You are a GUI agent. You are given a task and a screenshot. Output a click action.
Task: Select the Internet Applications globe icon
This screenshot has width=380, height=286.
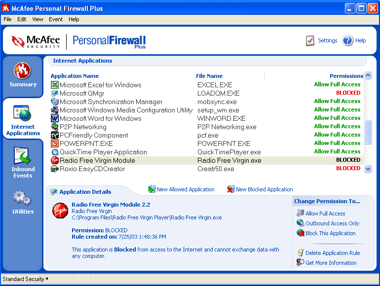22,113
